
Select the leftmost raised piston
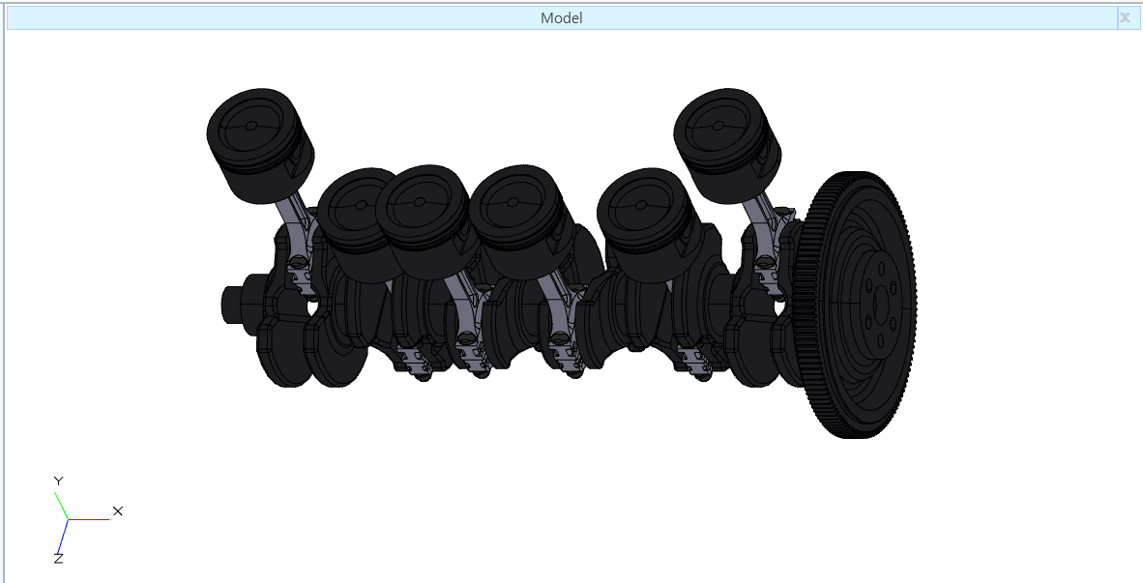pos(260,146)
